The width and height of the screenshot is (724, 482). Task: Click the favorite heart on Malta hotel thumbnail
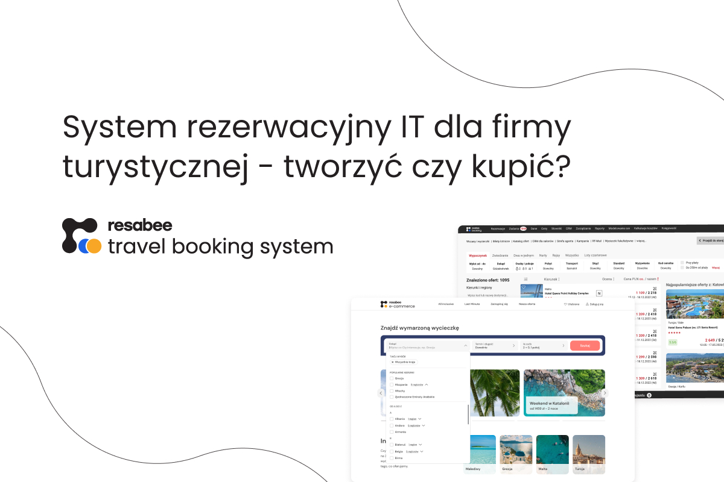(524, 289)
